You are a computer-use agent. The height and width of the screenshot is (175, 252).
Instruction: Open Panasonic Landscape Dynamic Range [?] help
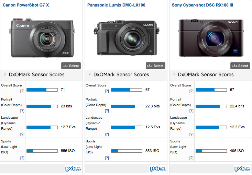click(107, 134)
